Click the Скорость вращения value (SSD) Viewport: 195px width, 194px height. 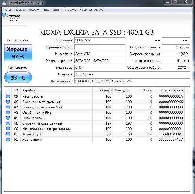[x=176, y=54]
